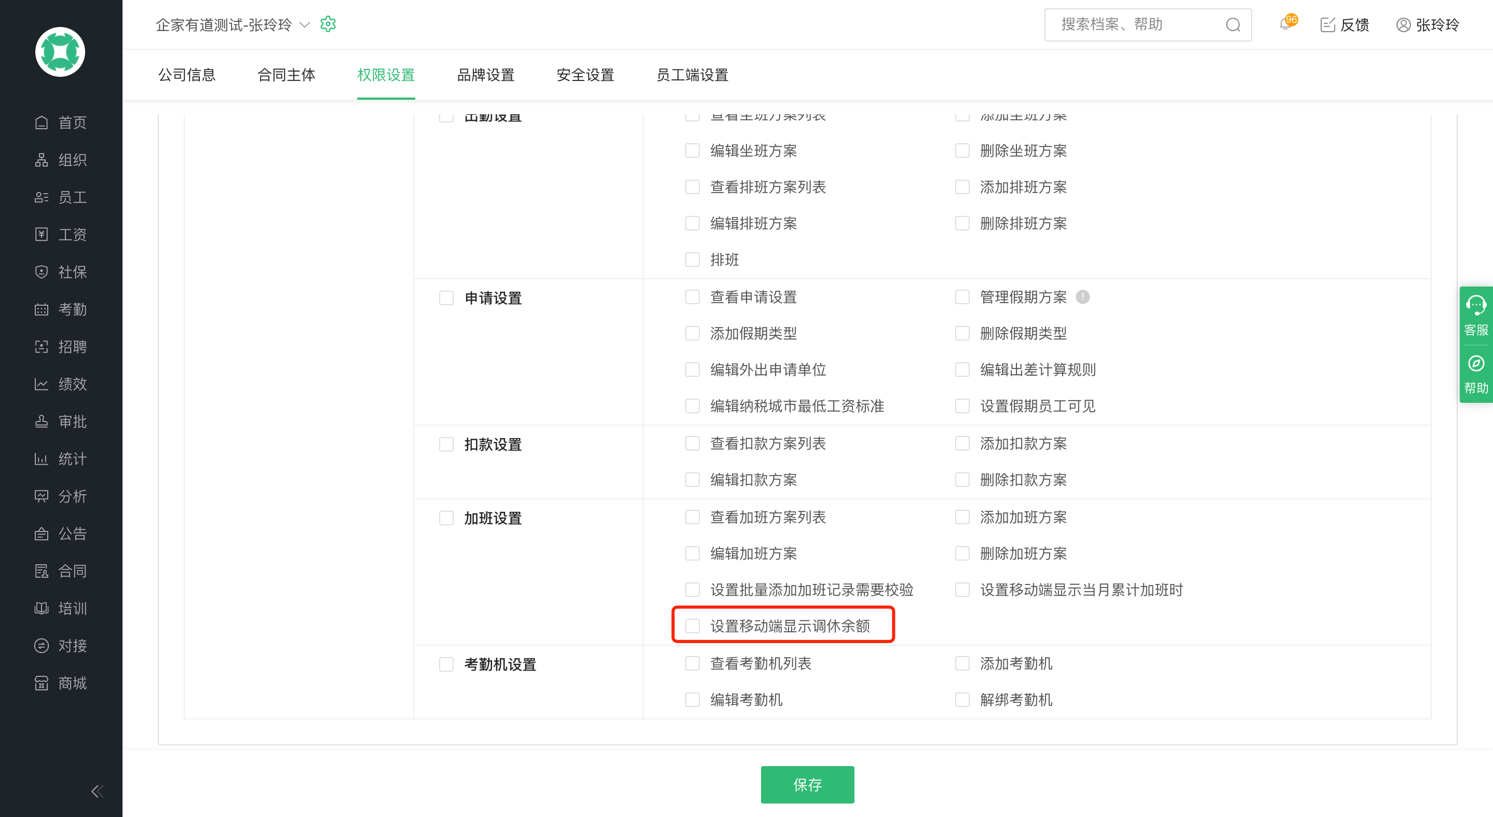Click the 企家有道测试-张玲玲 company name
Image resolution: width=1493 pixels, height=817 pixels.
(x=224, y=25)
